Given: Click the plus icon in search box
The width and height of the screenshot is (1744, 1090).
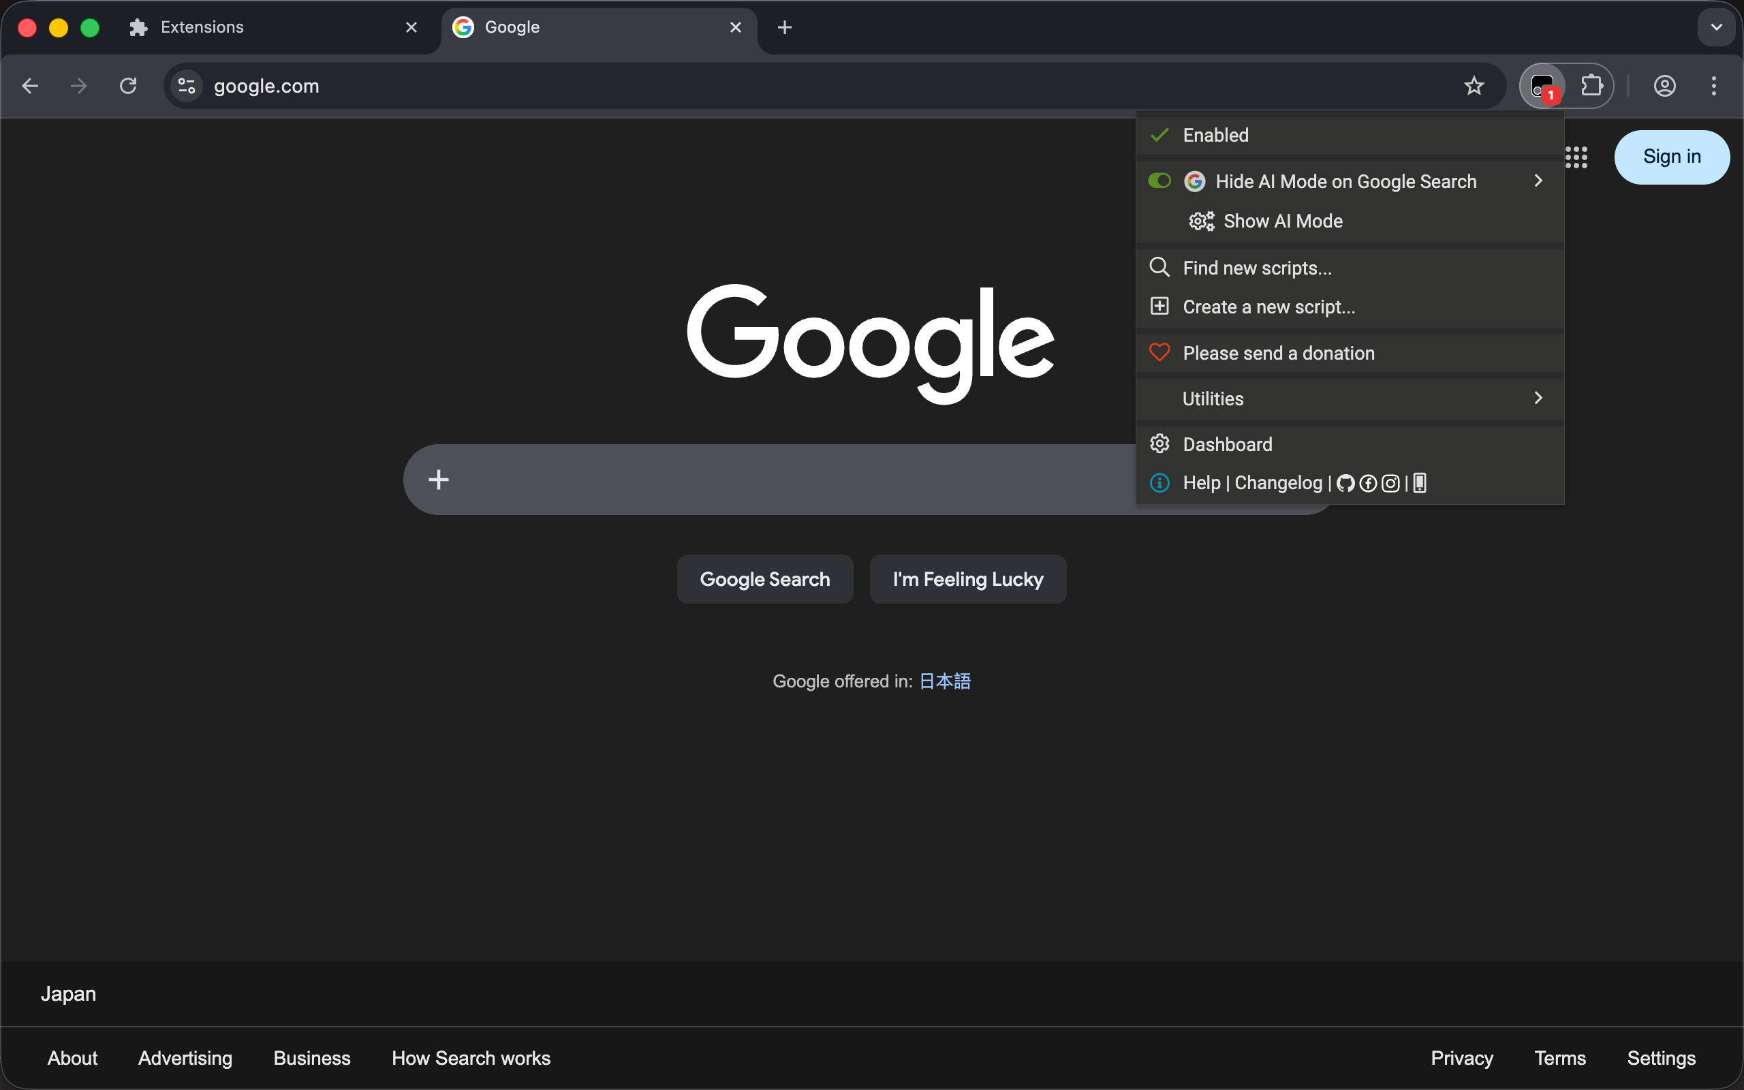Looking at the screenshot, I should (438, 480).
